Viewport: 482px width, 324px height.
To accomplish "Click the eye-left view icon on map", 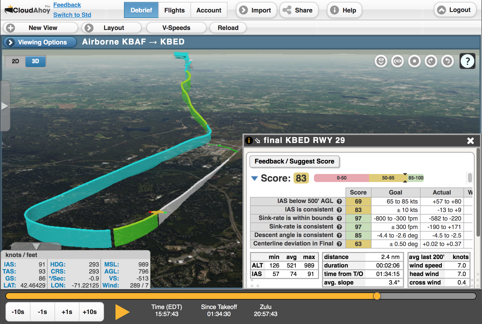I will (397, 61).
